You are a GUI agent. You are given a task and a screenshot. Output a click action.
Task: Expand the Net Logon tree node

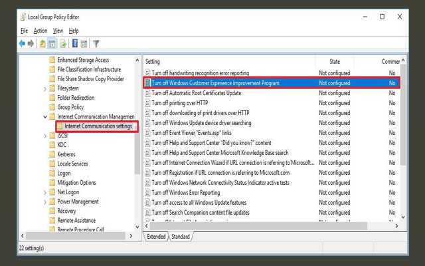click(x=45, y=192)
